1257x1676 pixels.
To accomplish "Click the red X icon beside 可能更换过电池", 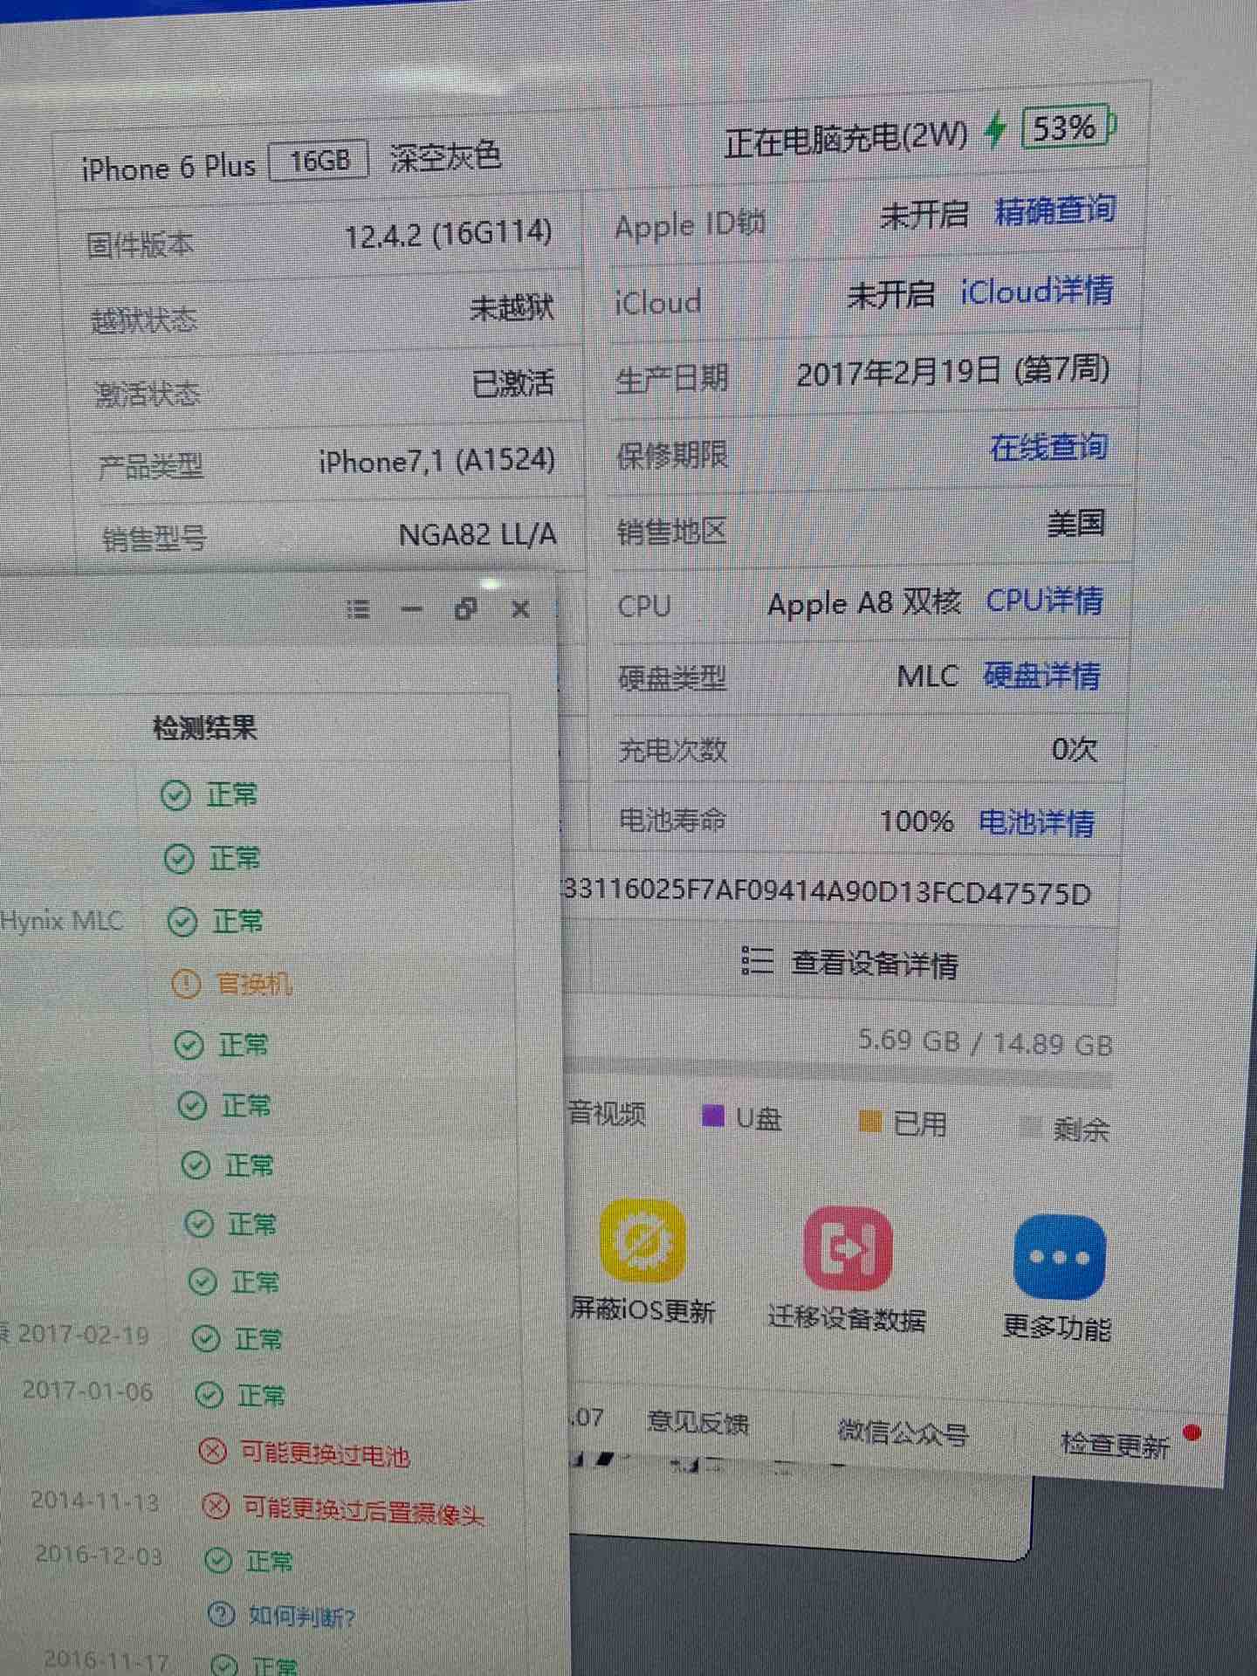I will (x=212, y=1450).
